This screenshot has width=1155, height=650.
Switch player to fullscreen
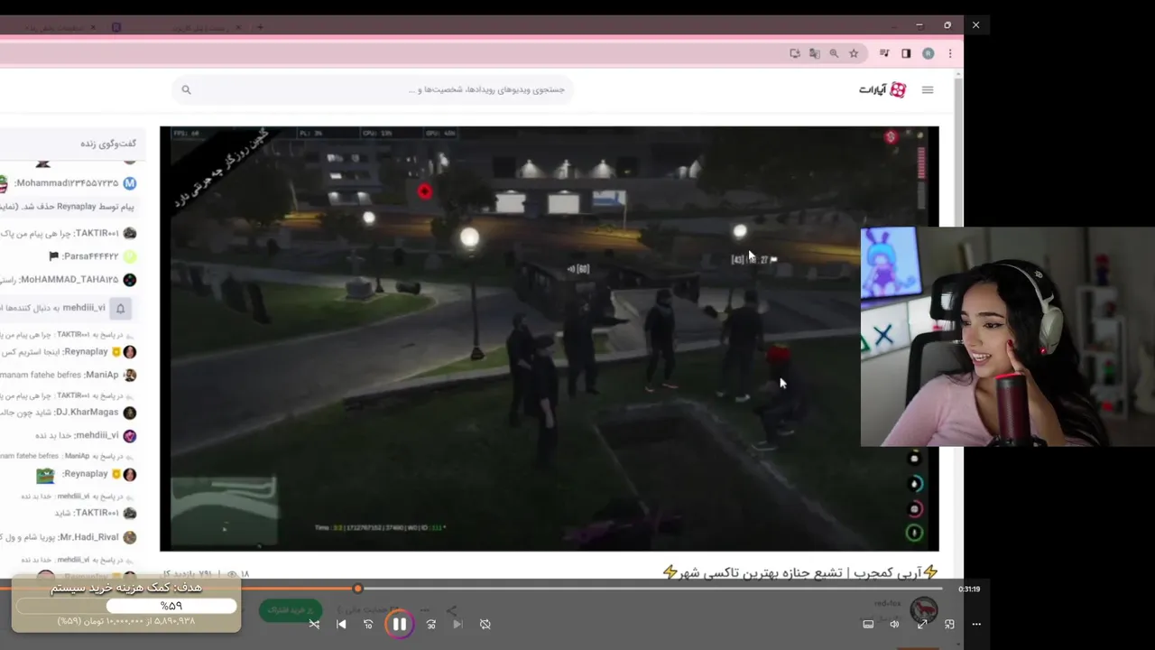click(x=922, y=624)
